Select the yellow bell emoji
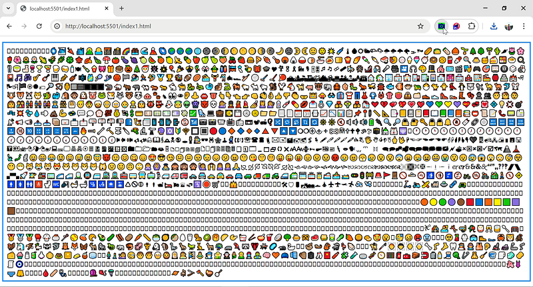 point(448,122)
